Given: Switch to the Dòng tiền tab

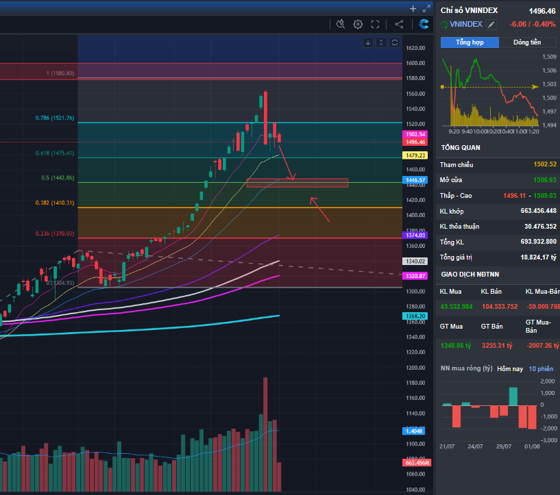Looking at the screenshot, I should 526,42.
